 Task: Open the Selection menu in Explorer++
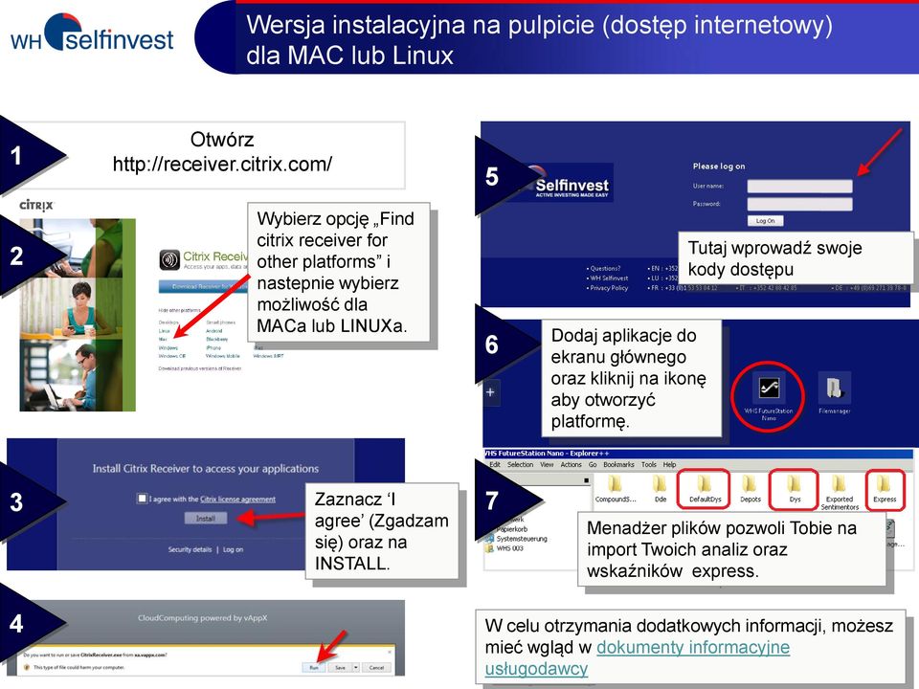521,464
